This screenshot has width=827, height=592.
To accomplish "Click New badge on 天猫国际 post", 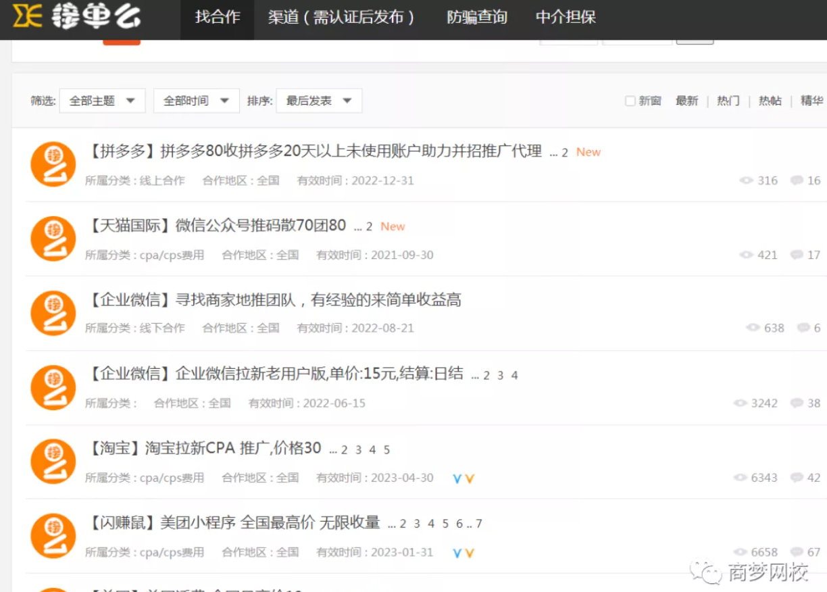I will [x=393, y=226].
